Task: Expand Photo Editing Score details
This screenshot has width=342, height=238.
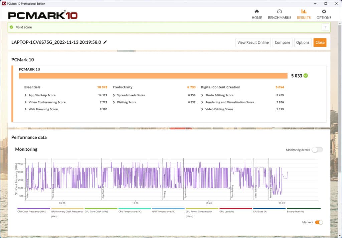Action: tap(202, 95)
